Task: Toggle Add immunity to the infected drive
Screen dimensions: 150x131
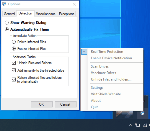Action: click(x=14, y=70)
